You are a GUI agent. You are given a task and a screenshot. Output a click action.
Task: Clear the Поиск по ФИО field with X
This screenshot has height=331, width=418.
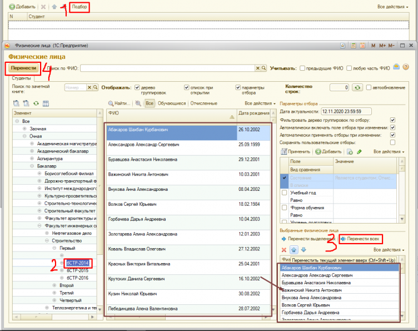coord(258,68)
